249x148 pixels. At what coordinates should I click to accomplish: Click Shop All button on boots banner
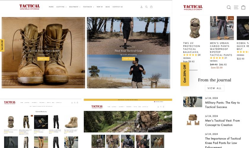43,59
